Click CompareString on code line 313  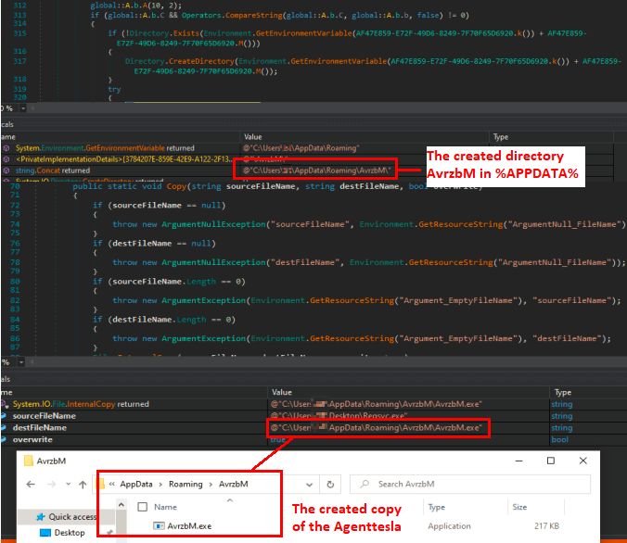tap(253, 15)
